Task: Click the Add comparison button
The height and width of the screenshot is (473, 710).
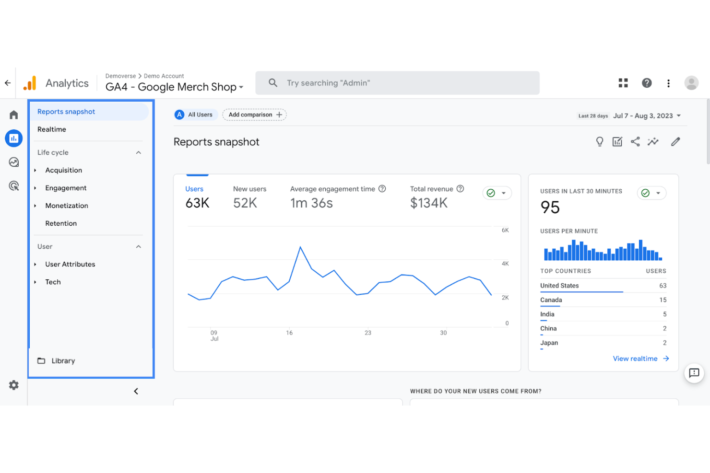Action: (255, 115)
